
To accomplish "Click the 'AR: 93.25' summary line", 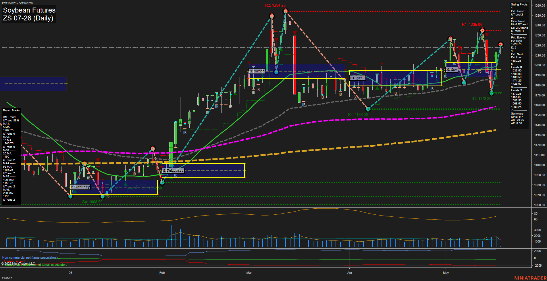I will click(517, 120).
